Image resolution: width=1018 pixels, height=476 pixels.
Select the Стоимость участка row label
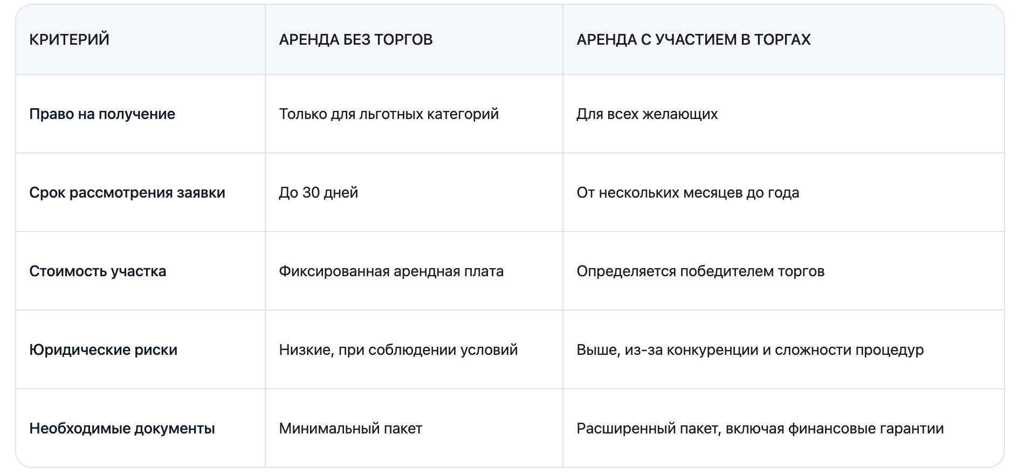pyautogui.click(x=98, y=271)
